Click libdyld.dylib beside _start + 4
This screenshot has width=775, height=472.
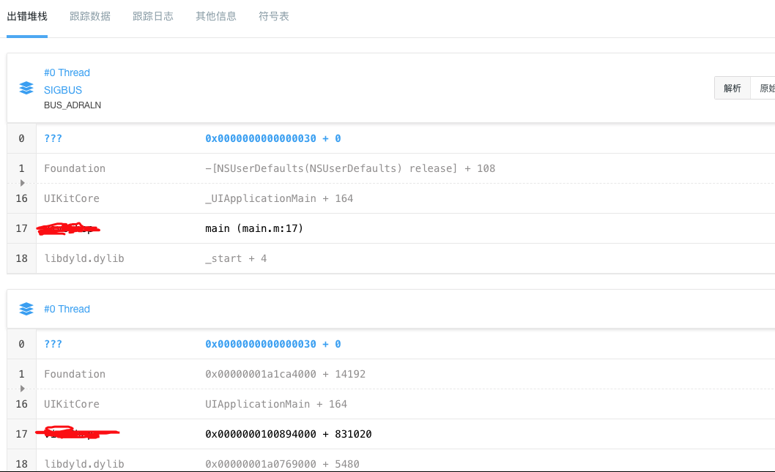click(x=84, y=259)
